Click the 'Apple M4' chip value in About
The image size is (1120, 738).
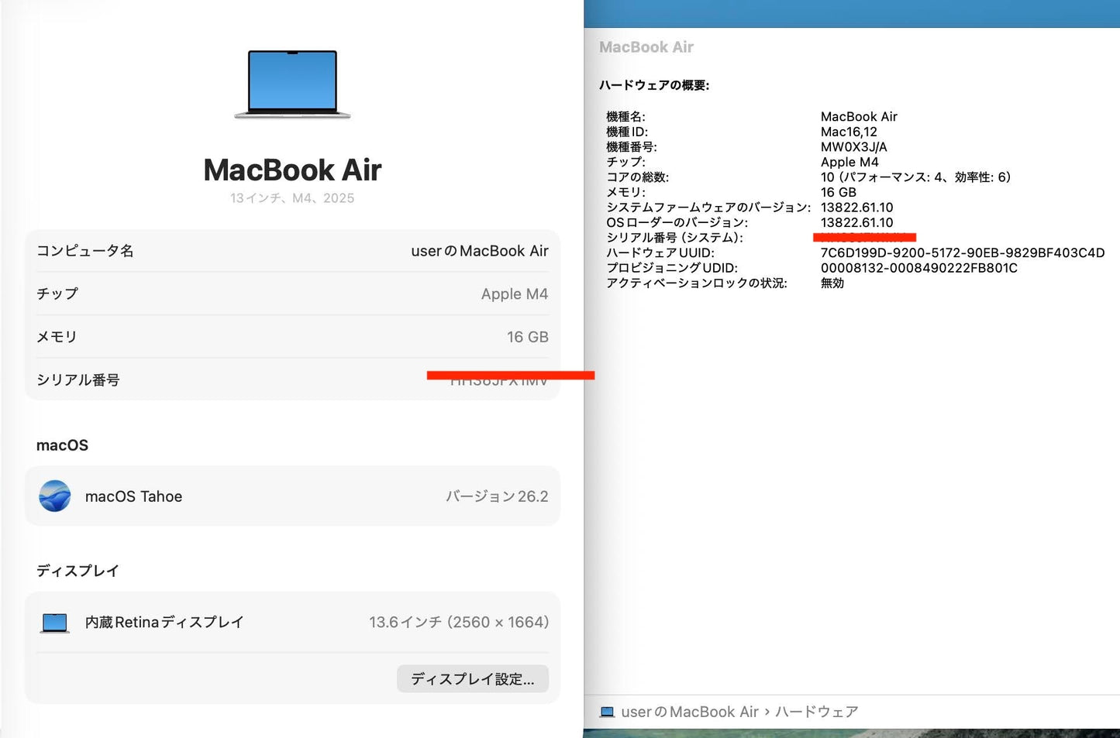[515, 294]
